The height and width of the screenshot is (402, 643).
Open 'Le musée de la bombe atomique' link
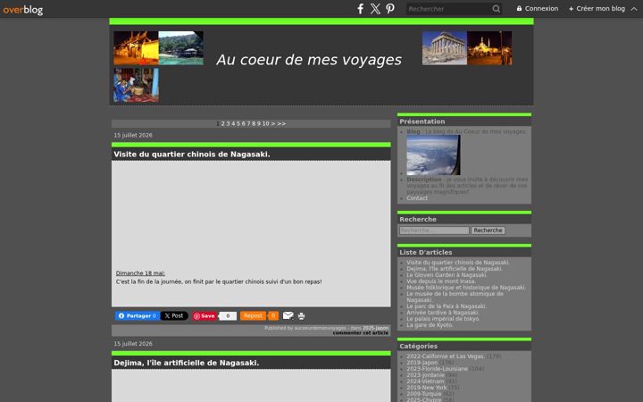pyautogui.click(x=455, y=297)
